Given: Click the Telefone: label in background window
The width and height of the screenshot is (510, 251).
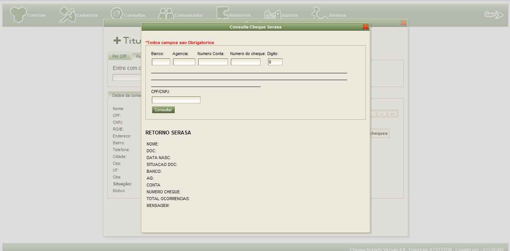Looking at the screenshot, I should tap(121, 150).
